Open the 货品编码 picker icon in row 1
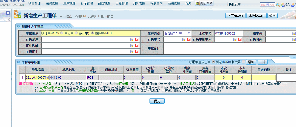Viewport: 296px width, 127px height. pyautogui.click(x=47, y=78)
